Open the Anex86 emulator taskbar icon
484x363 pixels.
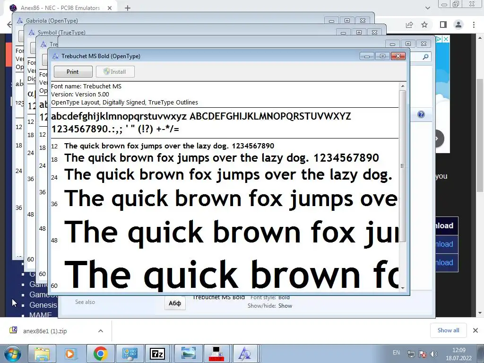[216, 354]
